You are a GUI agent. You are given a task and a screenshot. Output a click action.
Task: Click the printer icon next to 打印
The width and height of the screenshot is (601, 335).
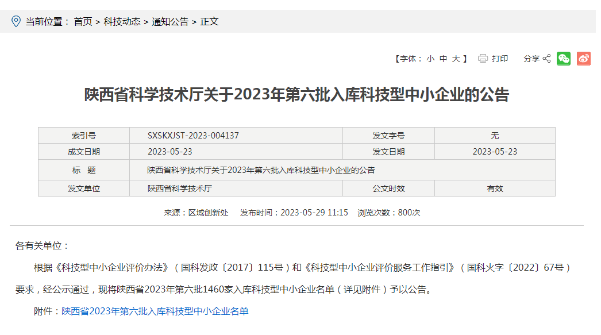point(481,58)
